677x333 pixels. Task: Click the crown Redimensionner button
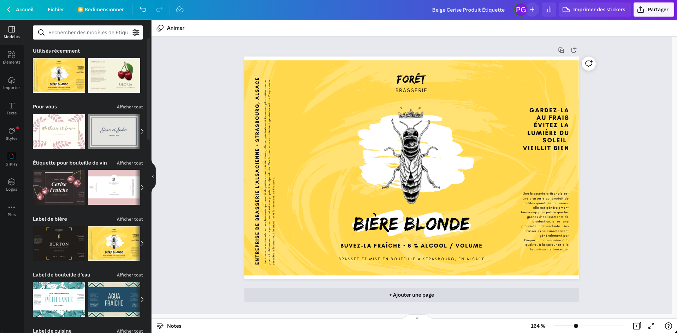click(x=101, y=10)
